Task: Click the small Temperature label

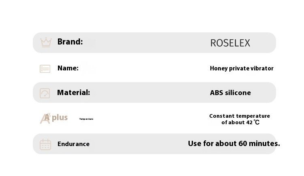Action: pos(86,119)
